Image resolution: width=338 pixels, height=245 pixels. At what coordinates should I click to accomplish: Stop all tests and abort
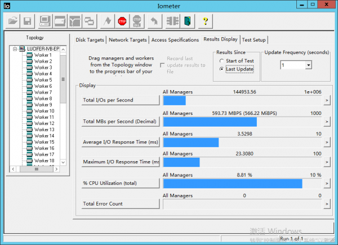(137, 21)
